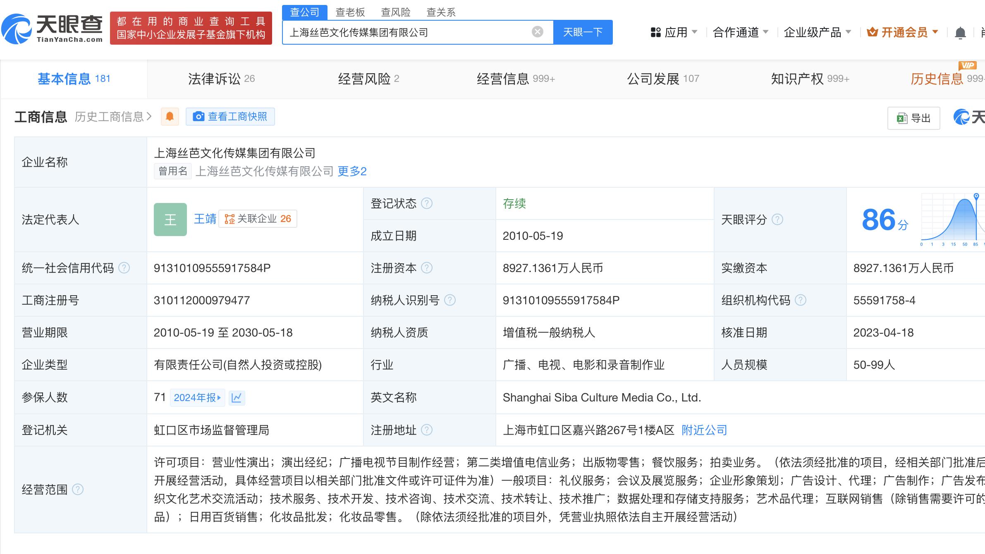This screenshot has height=554, width=985.
Task: Click help icon next to 注册地址
Action: 426,430
